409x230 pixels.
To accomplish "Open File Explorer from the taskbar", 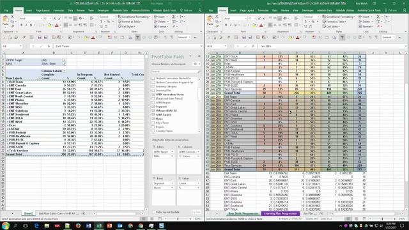I will tap(47, 226).
